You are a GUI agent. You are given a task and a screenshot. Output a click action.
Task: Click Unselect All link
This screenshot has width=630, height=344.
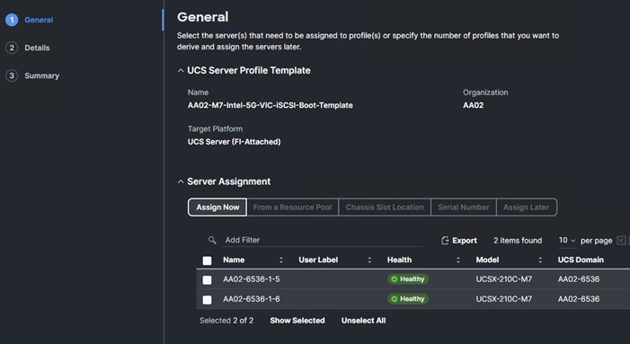(364, 321)
